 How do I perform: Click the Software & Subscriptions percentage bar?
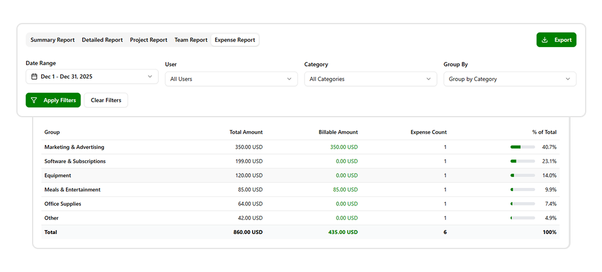point(523,161)
